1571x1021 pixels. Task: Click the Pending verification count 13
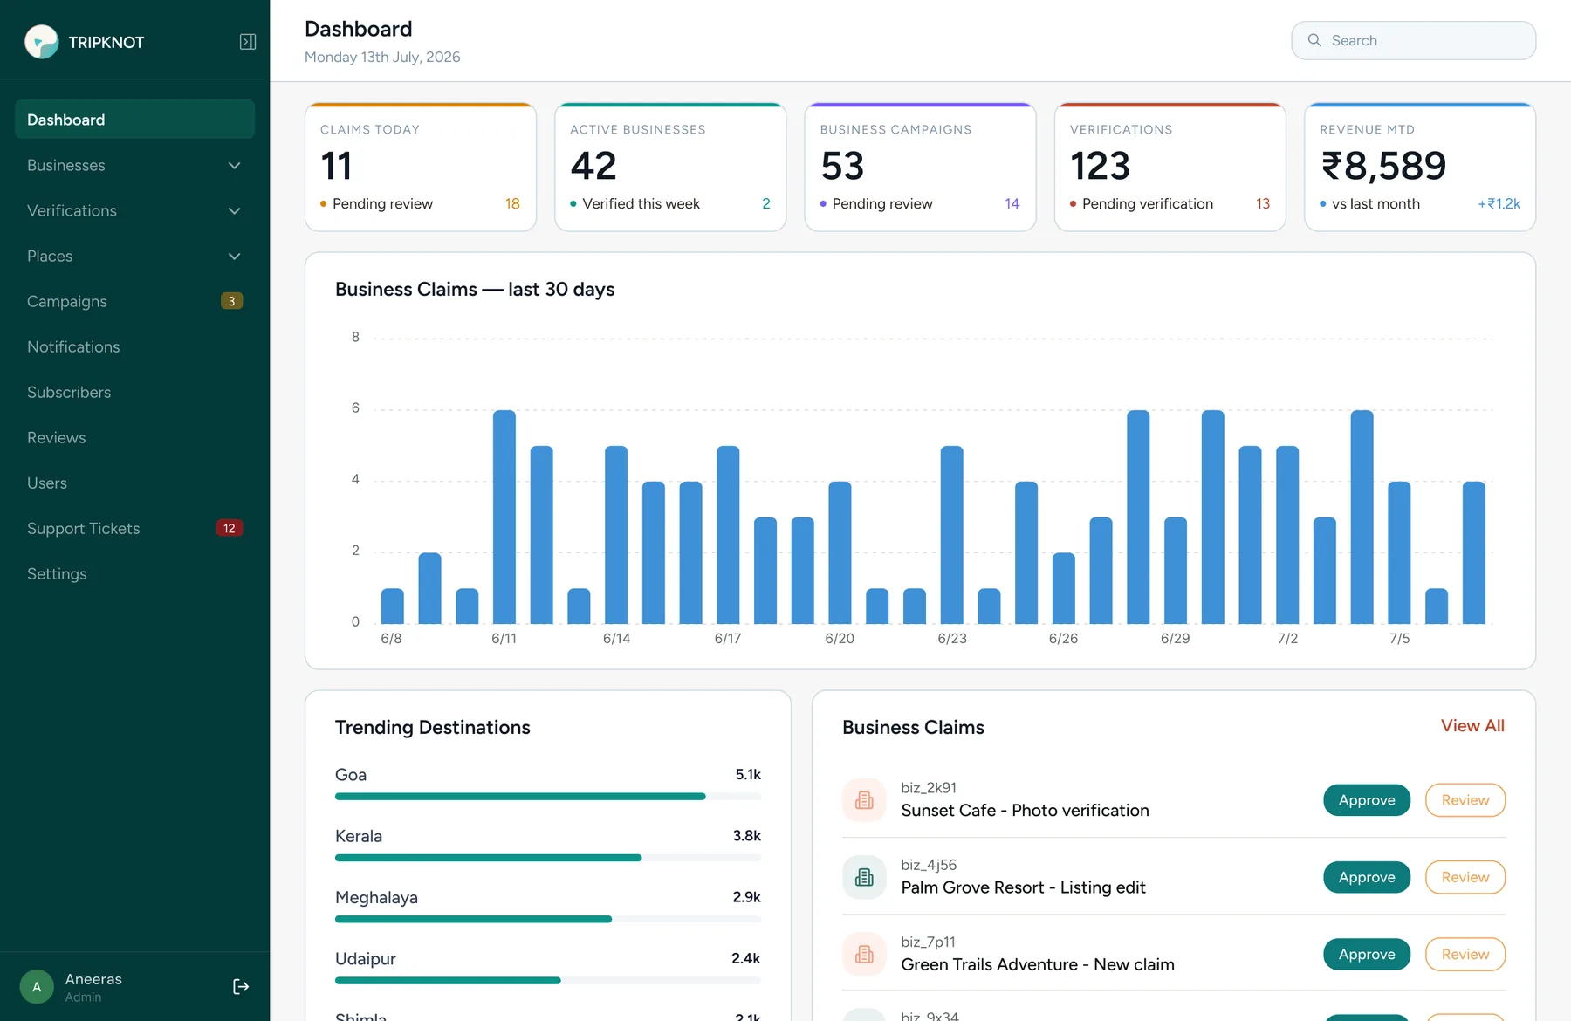[1262, 203]
